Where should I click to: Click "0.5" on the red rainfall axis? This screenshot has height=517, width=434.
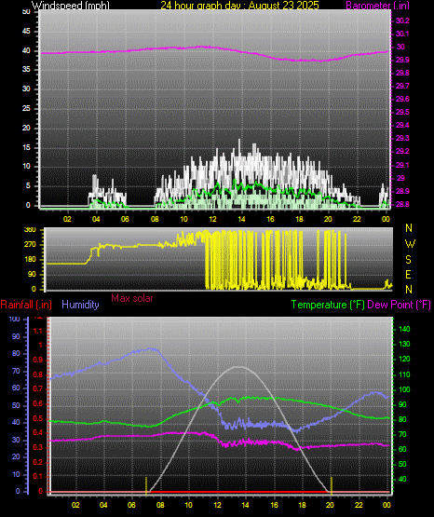click(x=38, y=418)
